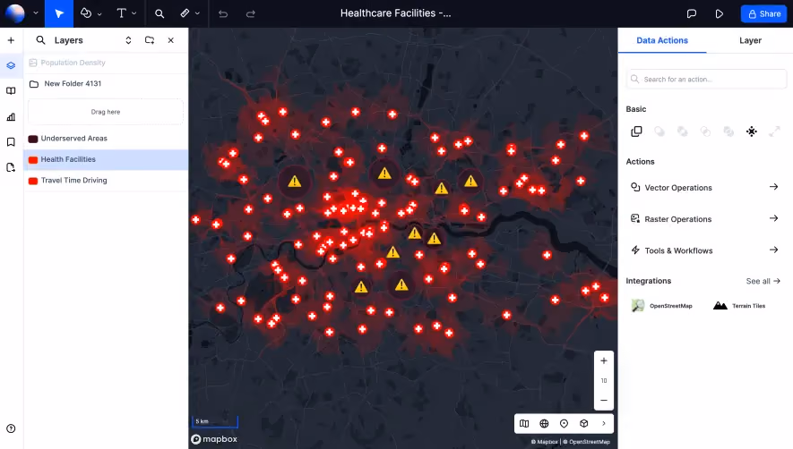This screenshot has height=449, width=793.
Task: Toggle the 3D cube view control
Action: point(583,424)
